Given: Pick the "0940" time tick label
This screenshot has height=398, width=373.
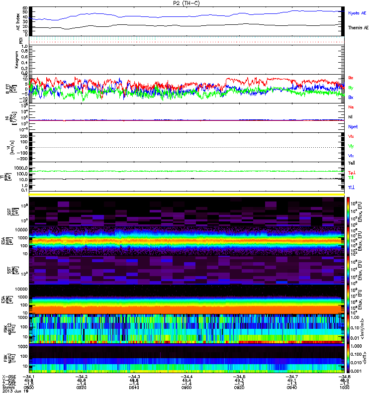Looking at the screenshot, I should [291, 388].
